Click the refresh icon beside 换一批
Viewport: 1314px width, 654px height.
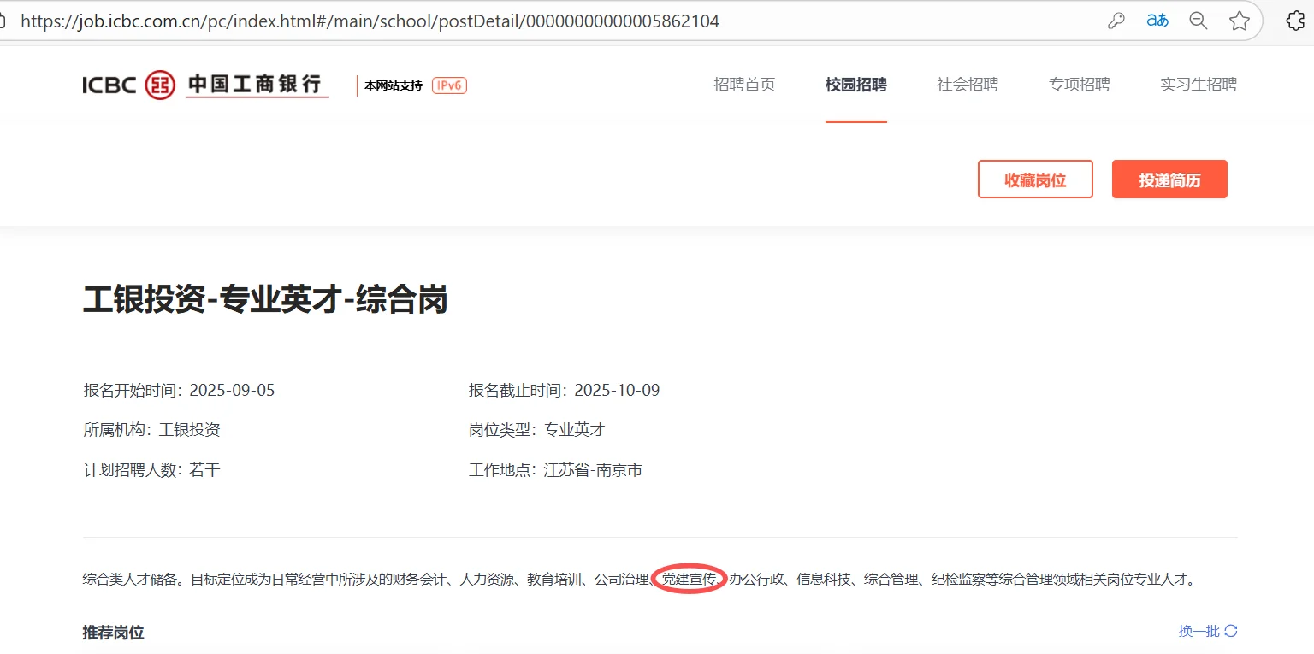coord(1231,631)
